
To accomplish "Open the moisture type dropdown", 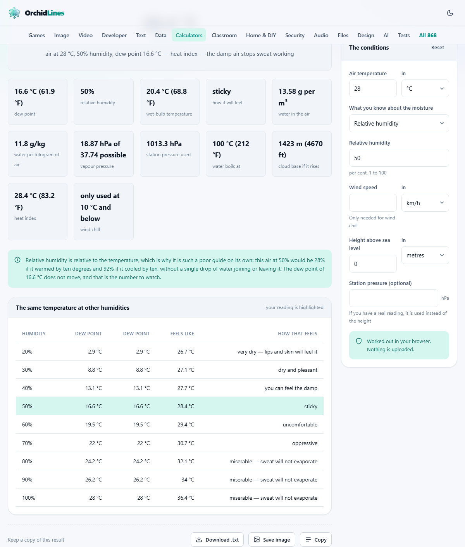I will (x=399, y=123).
